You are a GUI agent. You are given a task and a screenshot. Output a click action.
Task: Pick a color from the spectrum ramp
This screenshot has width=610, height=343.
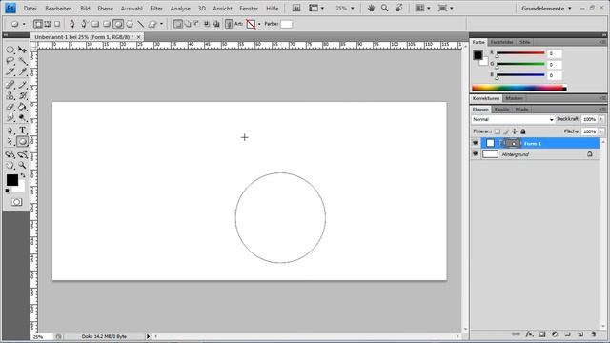coord(518,88)
